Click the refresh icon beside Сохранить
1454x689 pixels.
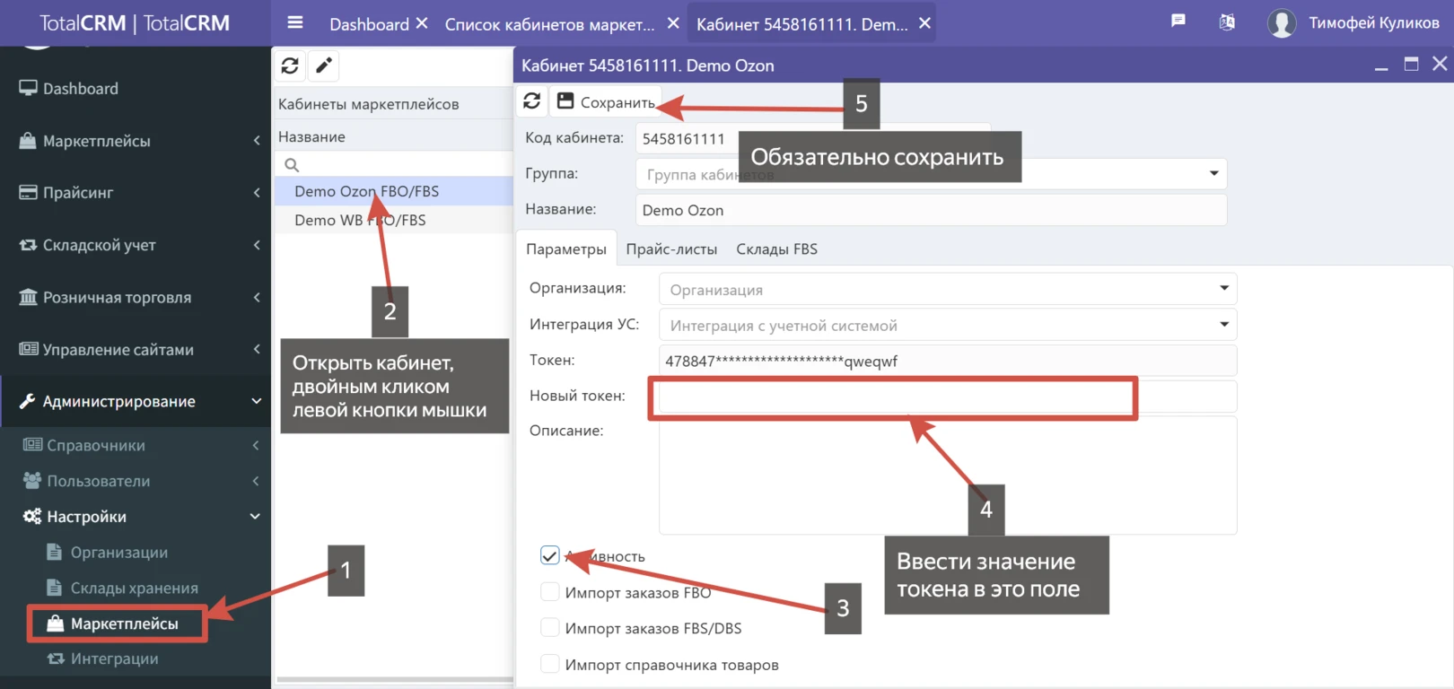tap(532, 101)
